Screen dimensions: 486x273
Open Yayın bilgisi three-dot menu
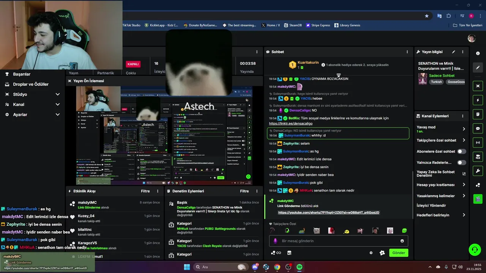click(462, 52)
